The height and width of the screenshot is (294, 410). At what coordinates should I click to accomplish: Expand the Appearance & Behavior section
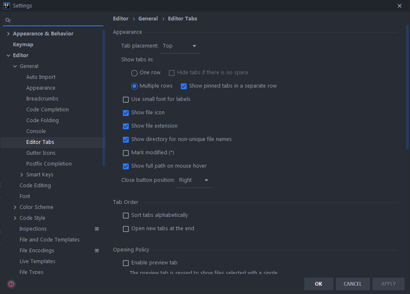(8, 34)
